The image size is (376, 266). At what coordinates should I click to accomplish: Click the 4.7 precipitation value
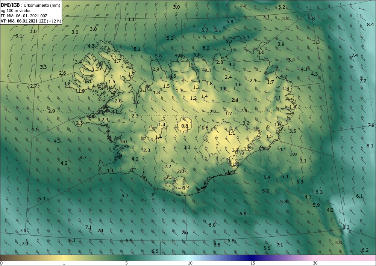click(83, 158)
